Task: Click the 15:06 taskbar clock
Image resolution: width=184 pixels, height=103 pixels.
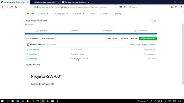Action: 174,101
